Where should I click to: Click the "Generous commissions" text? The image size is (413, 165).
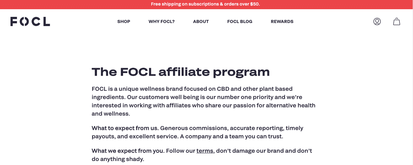coord(194,128)
